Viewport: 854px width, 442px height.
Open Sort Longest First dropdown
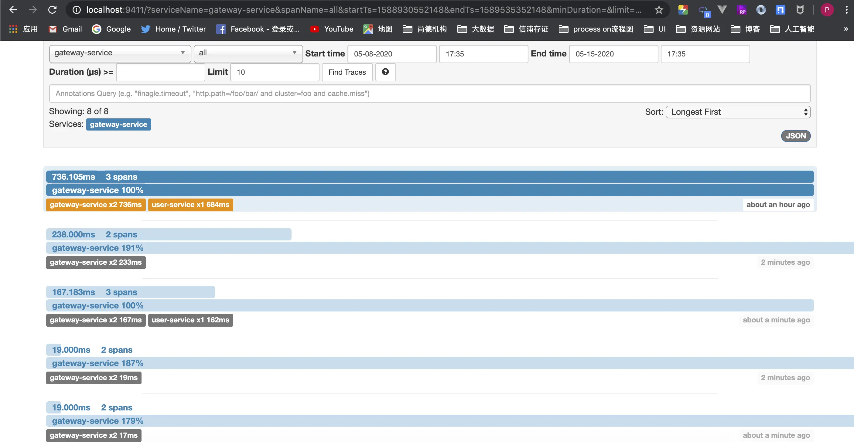coord(738,112)
